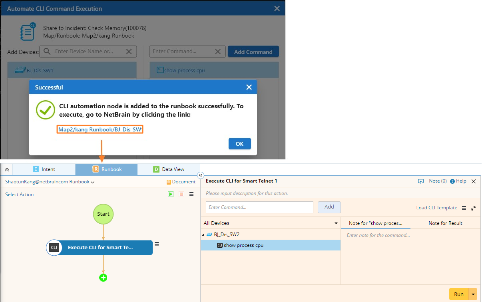This screenshot has width=482, height=302.
Task: Close the Execute CLI panel
Action: click(x=474, y=181)
